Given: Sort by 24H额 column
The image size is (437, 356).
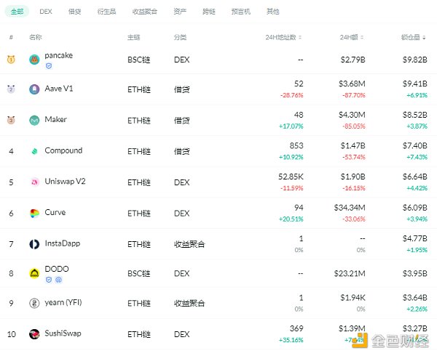Looking at the screenshot, I should pyautogui.click(x=352, y=37).
